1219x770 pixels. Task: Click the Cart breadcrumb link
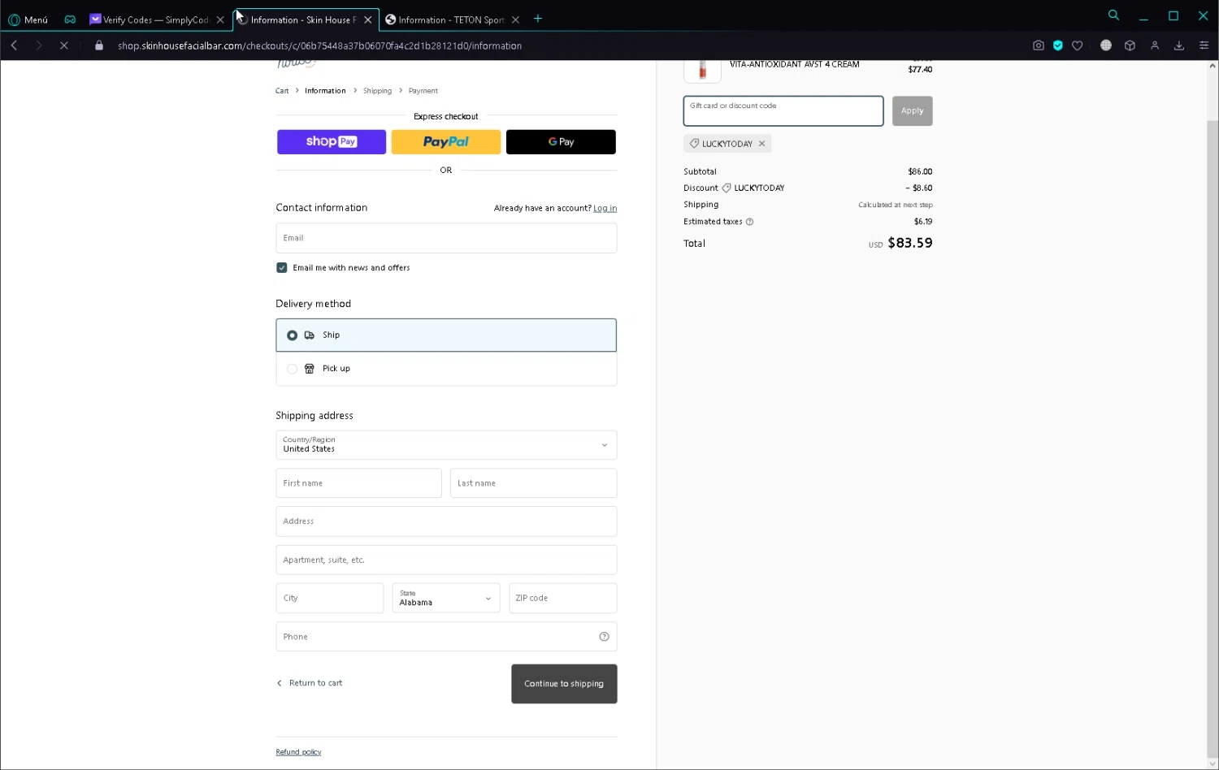click(x=282, y=91)
